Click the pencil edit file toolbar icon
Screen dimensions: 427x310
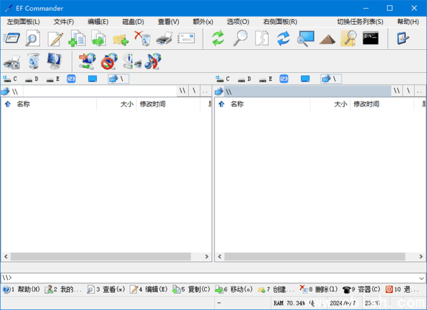click(x=55, y=39)
